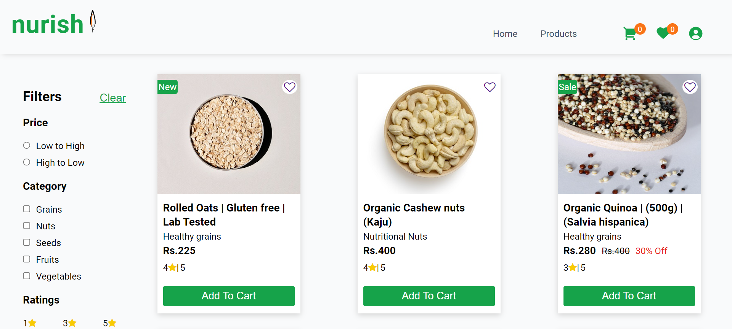This screenshot has width=732, height=329.
Task: Open the Products menu item
Action: [x=559, y=34]
